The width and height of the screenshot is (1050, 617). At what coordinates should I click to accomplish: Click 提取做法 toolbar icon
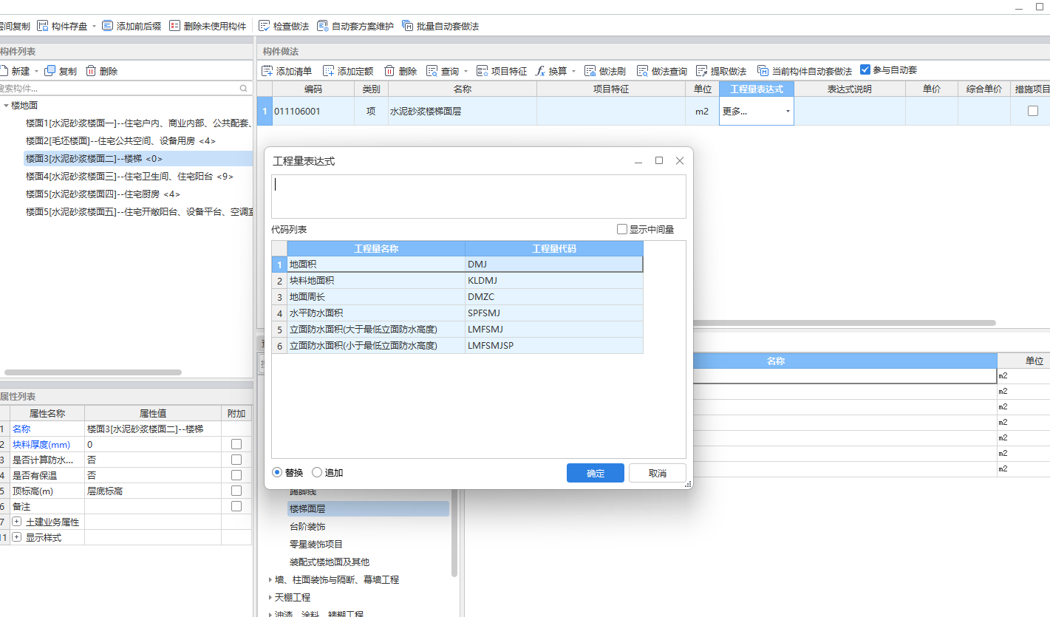(702, 71)
